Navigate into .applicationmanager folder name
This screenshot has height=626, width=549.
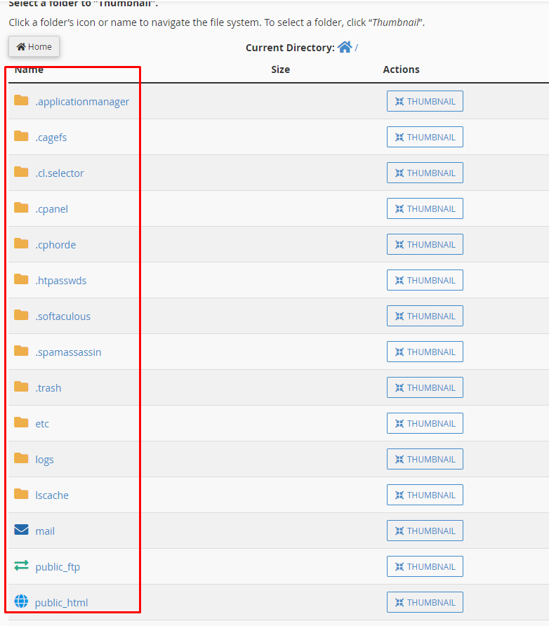[82, 102]
